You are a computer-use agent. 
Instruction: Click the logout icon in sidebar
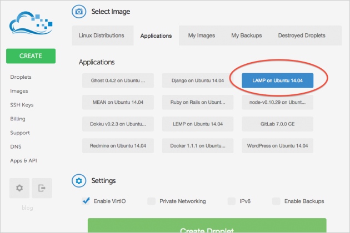tap(42, 188)
